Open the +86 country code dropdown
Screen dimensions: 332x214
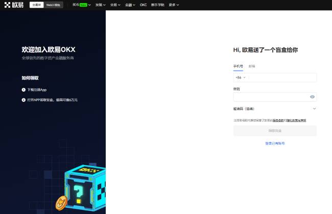(240, 77)
